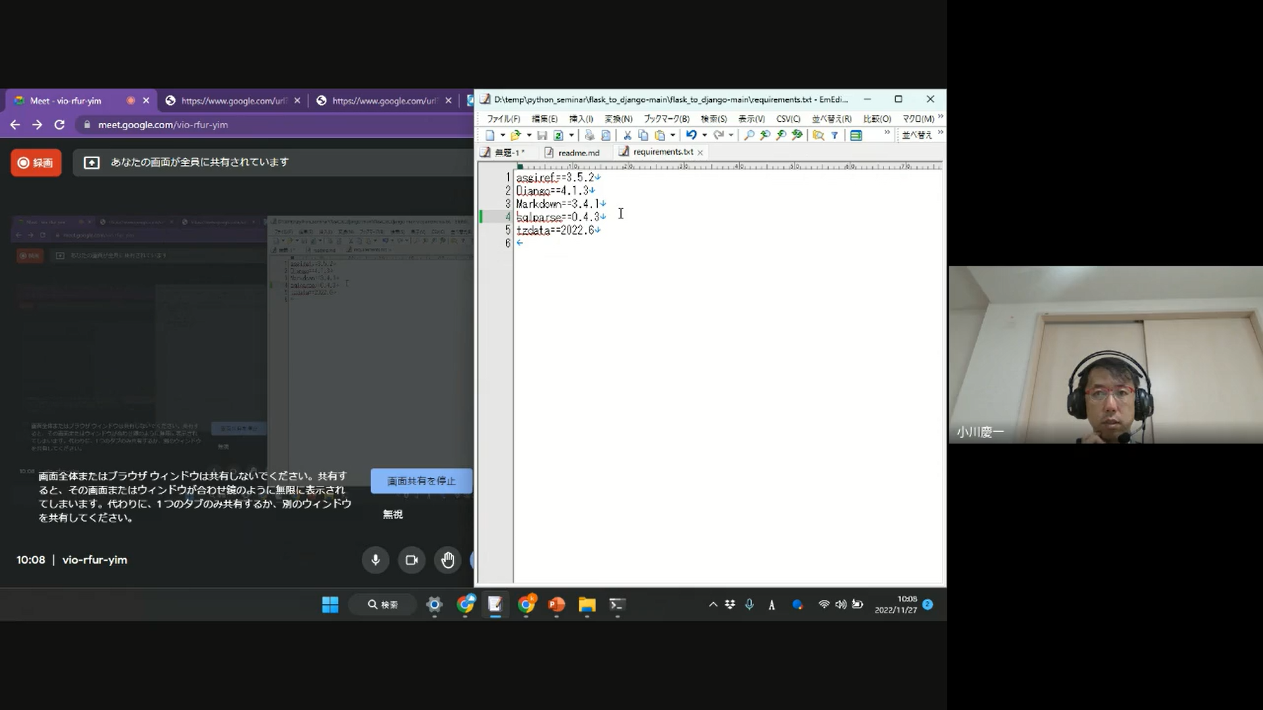This screenshot has height=710, width=1263.
Task: Click the Print icon in EmEditor toolbar
Action: click(x=589, y=135)
